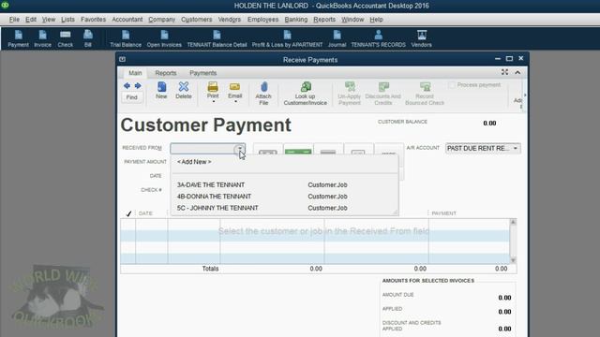Viewport: 600px width, 337px height.
Task: Collapse the Receive Payments ribbon
Action: [517, 72]
